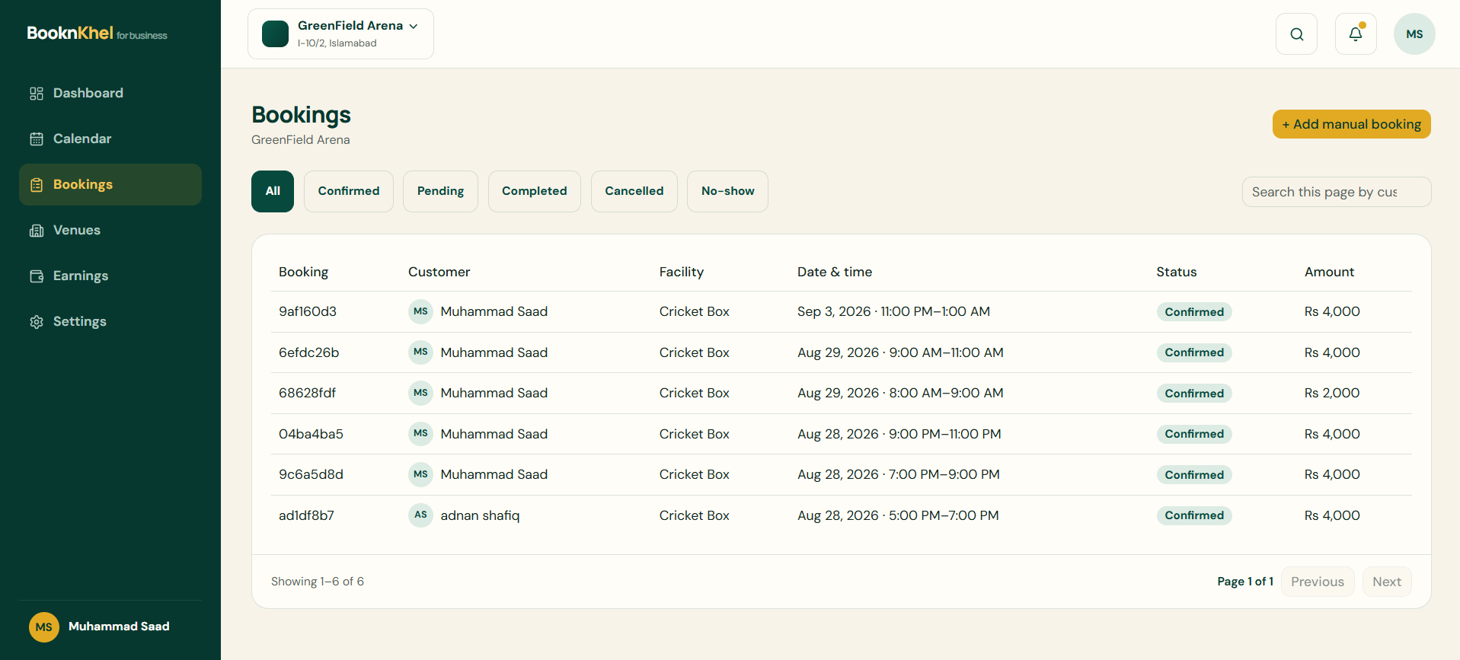Viewport: 1460px width, 660px height.
Task: Click the yellow MS avatar at sidebar bottom
Action: (x=44, y=627)
